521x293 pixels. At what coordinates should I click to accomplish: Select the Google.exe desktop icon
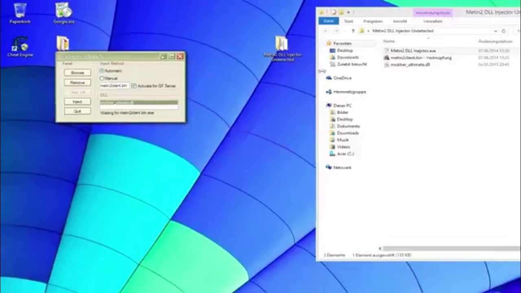pos(63,13)
